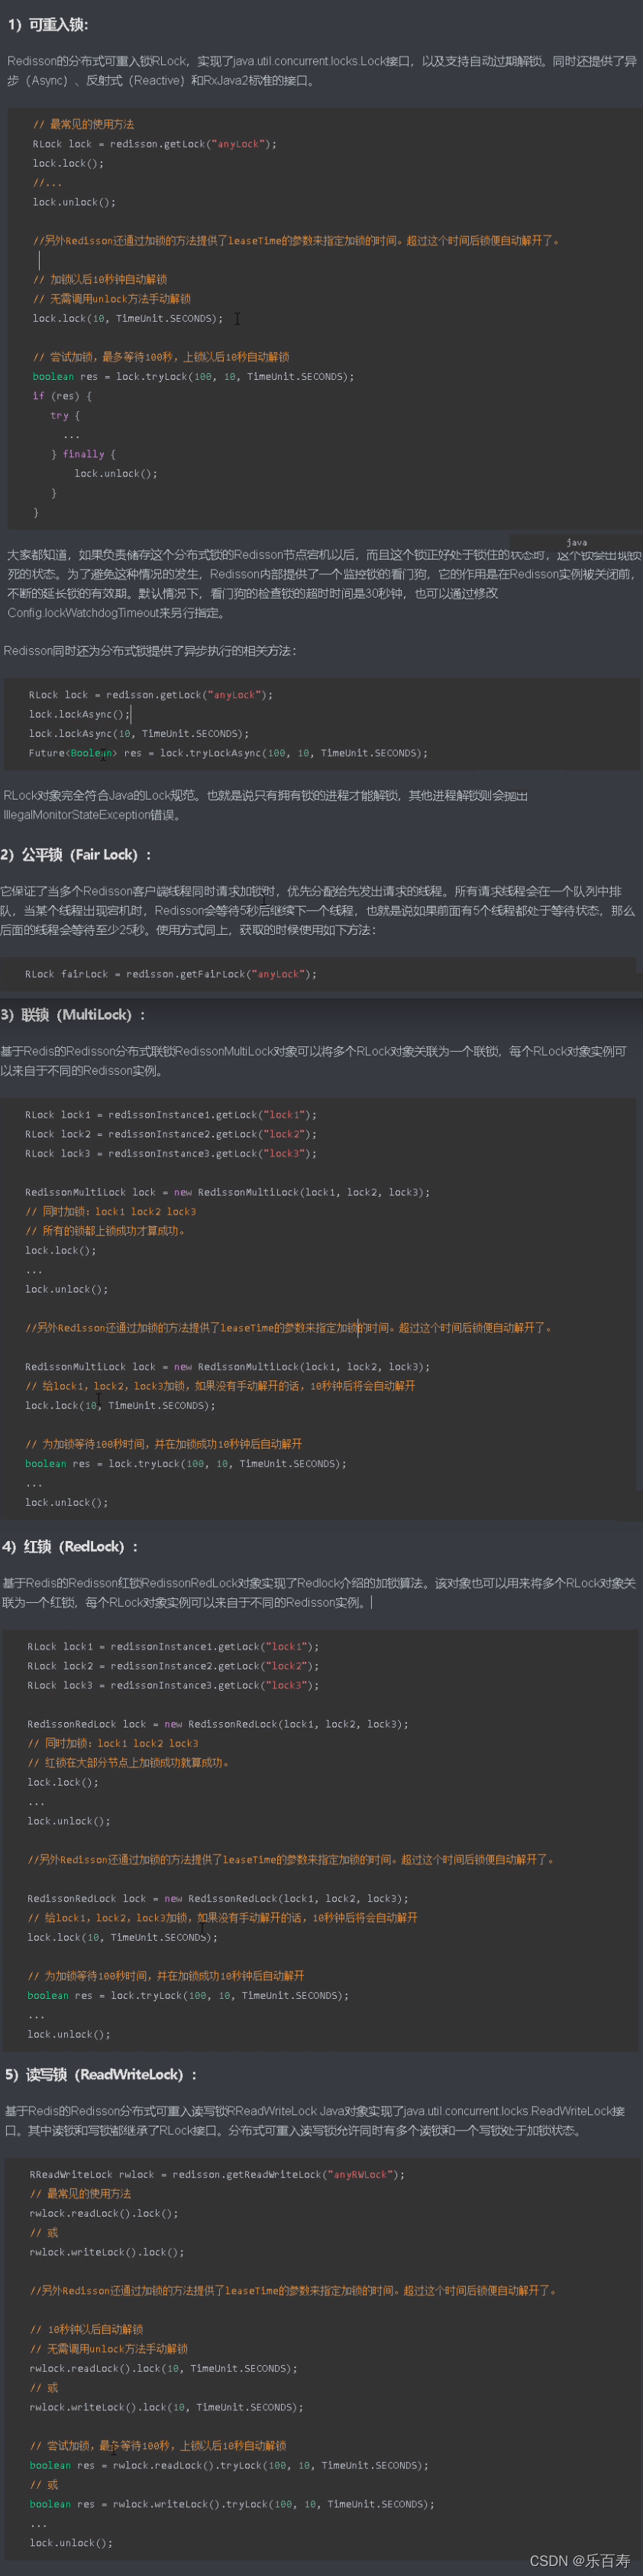
Task: Click the code line "try {"
Action: 65,415
